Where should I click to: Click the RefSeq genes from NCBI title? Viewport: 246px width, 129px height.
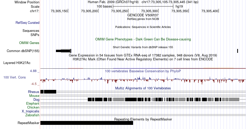click(143, 19)
